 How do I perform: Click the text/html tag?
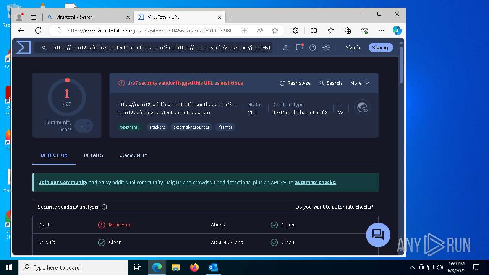click(x=129, y=127)
